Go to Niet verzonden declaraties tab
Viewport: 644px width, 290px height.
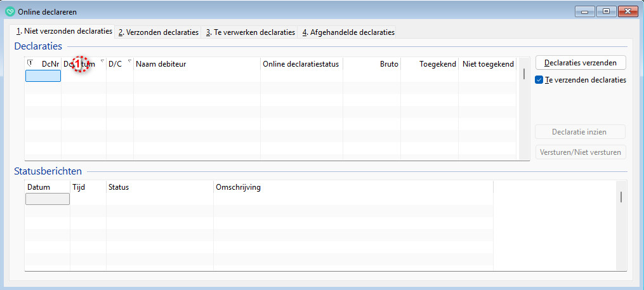click(x=63, y=31)
